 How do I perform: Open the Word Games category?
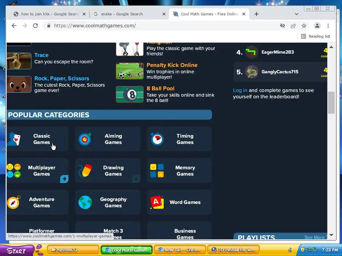tap(179, 202)
